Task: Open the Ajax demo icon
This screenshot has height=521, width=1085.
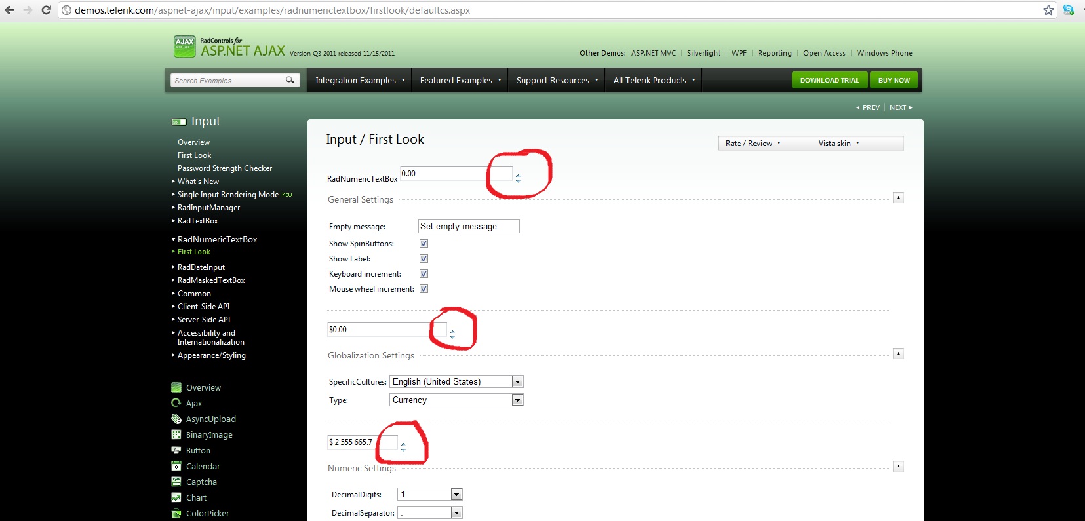Action: (176, 403)
